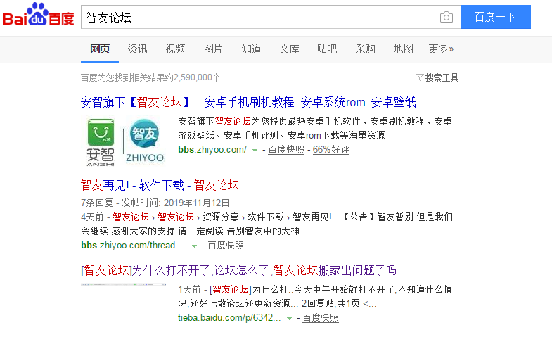
Task: Click snippet text 今天中午开始就打不开了
Action: click(x=344, y=289)
